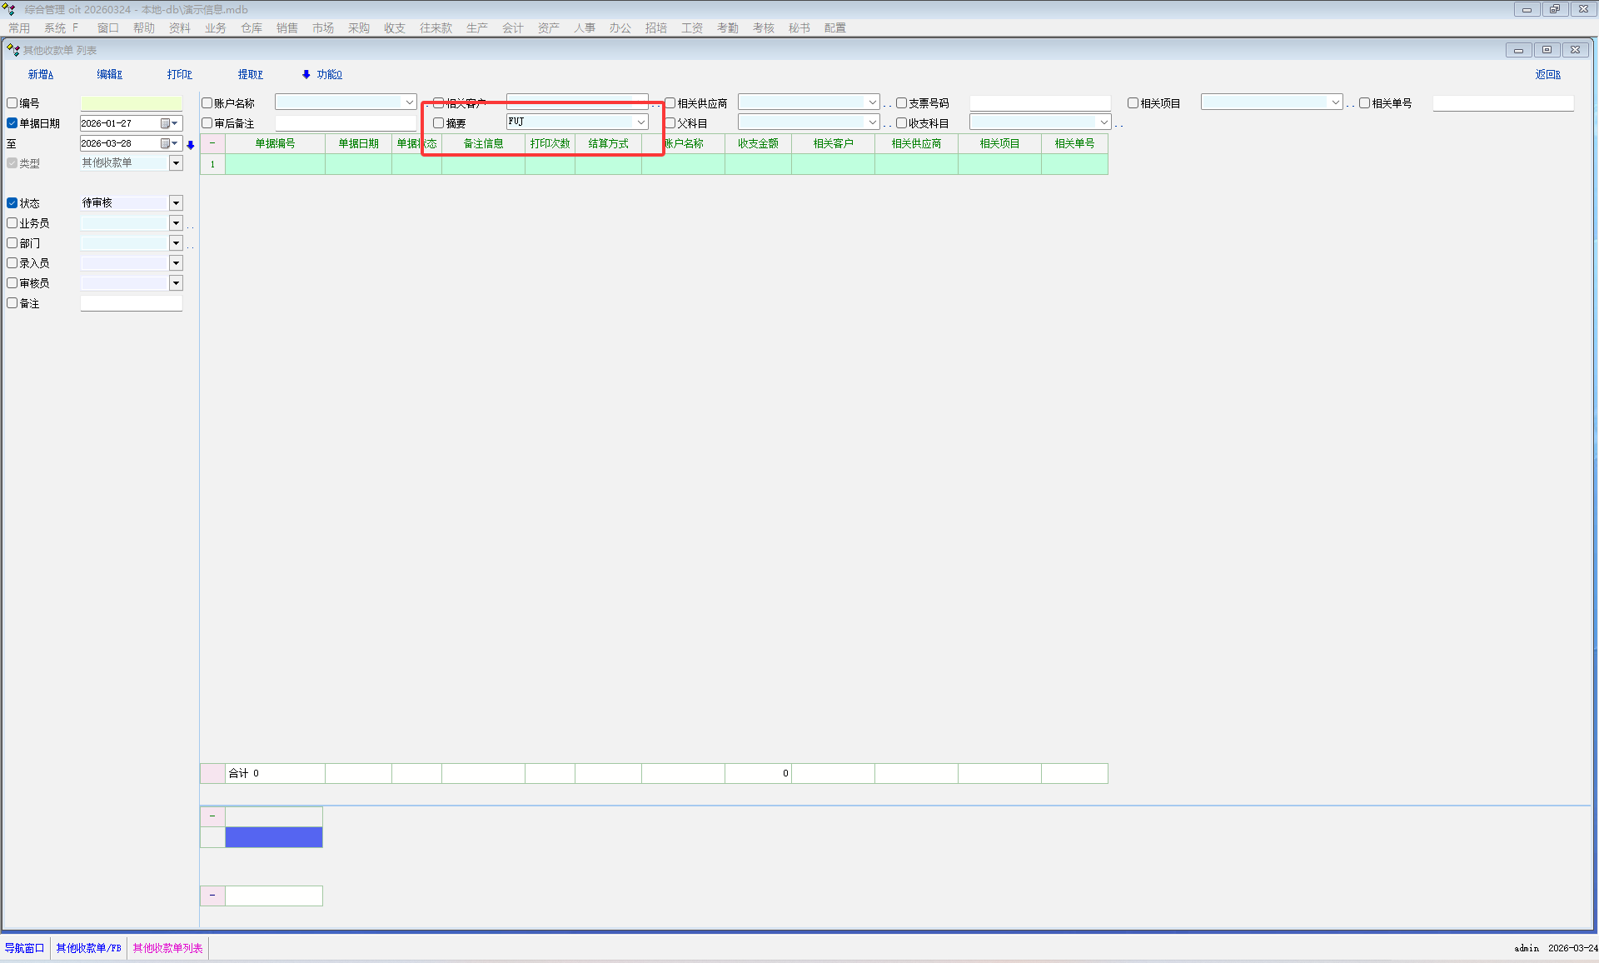Click the 功能O down-arrow icon
This screenshot has width=1599, height=963.
click(306, 74)
